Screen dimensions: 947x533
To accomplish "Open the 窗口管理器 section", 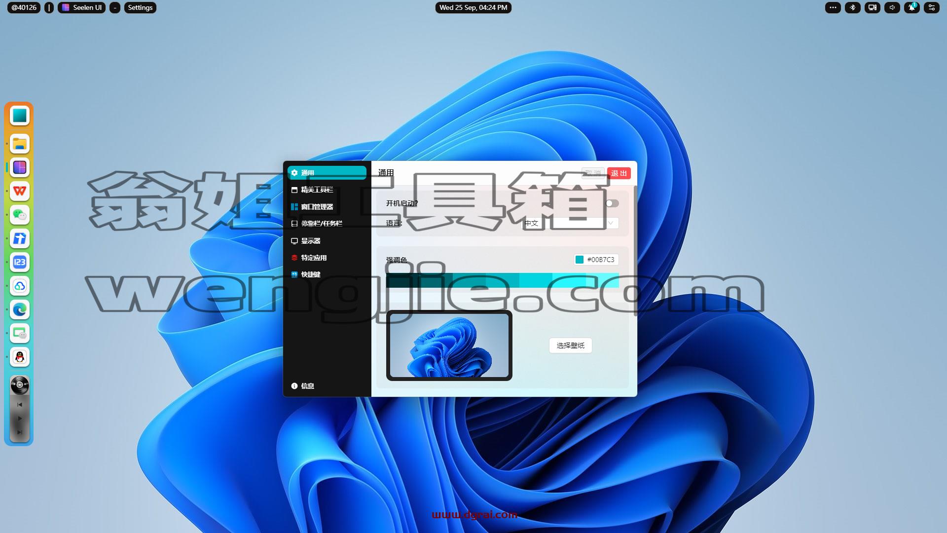I will 327,207.
